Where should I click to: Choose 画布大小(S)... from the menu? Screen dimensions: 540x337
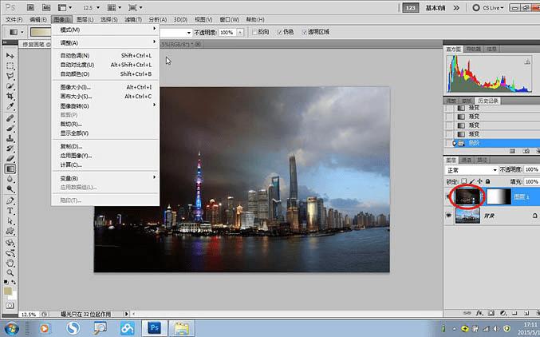(105, 97)
